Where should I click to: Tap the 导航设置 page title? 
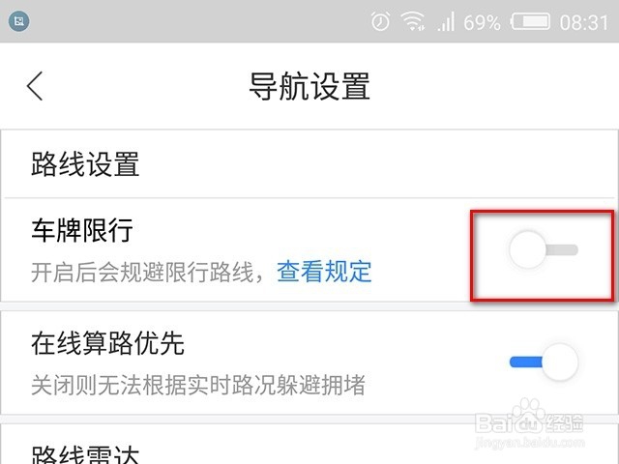[309, 86]
